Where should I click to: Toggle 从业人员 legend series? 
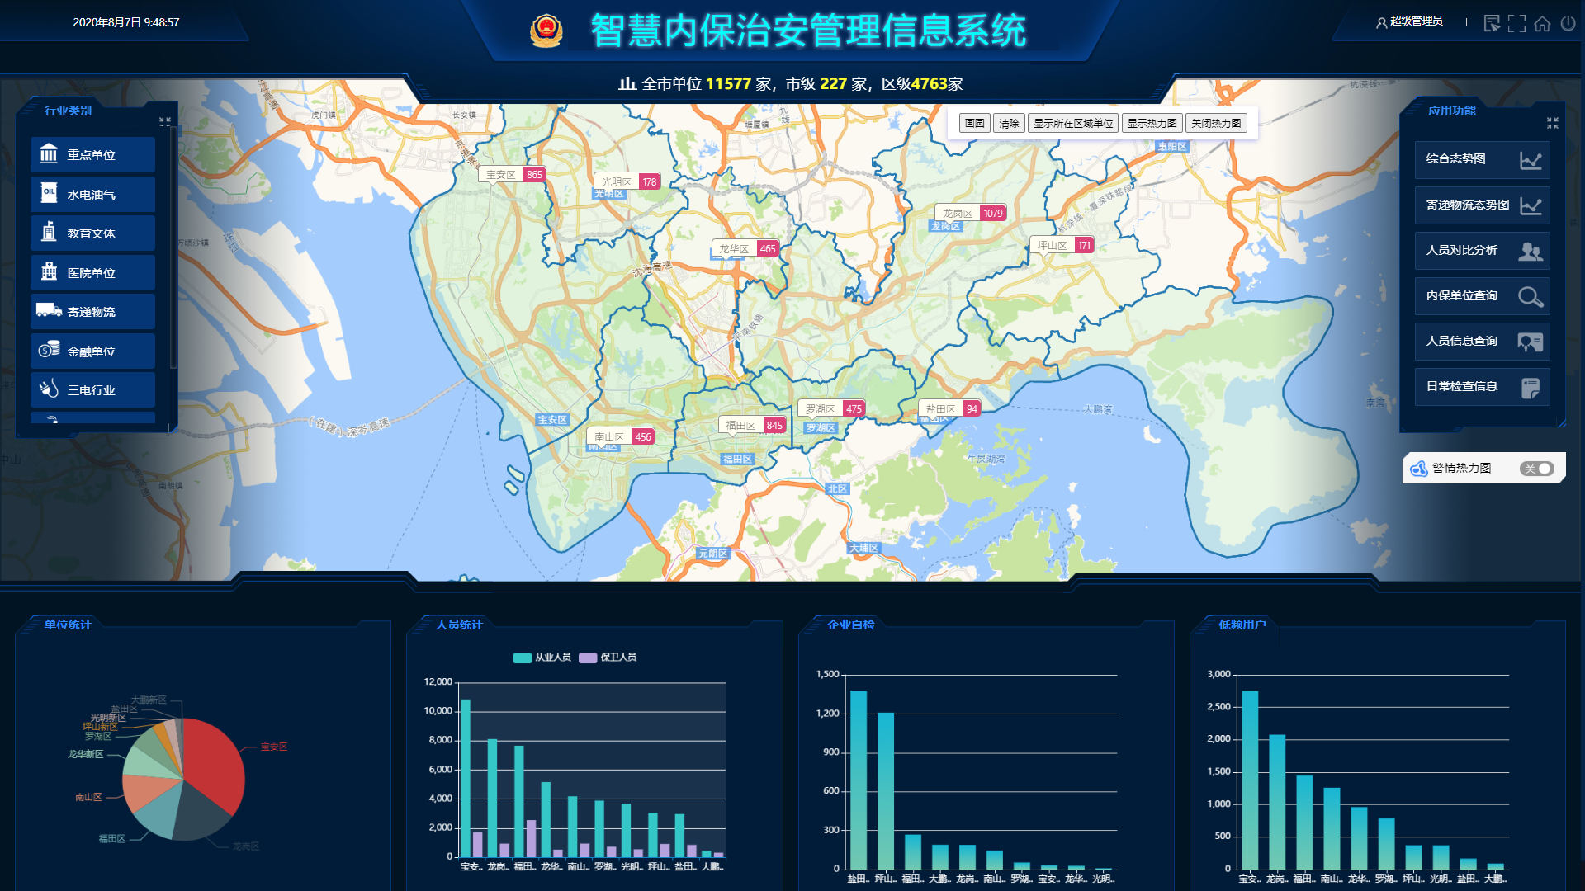pyautogui.click(x=542, y=658)
